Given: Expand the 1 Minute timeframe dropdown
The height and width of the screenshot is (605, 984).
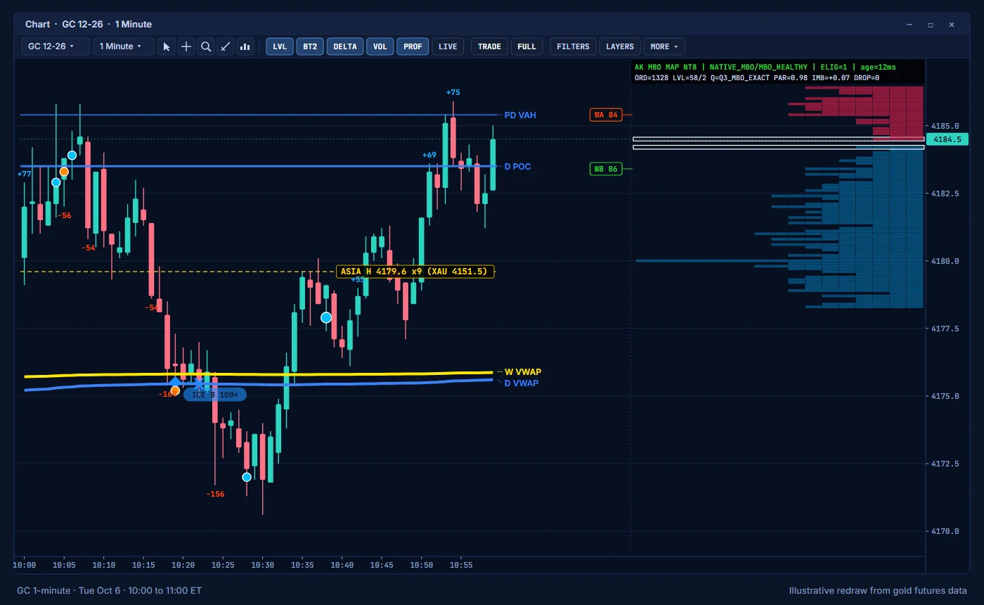Looking at the screenshot, I should pos(125,46).
